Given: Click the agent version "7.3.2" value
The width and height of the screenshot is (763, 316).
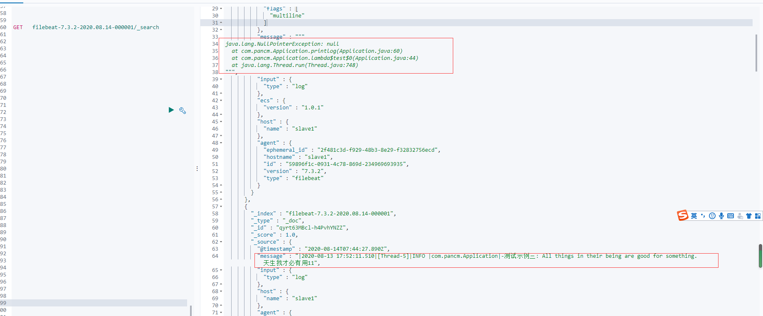Looking at the screenshot, I should [x=313, y=171].
